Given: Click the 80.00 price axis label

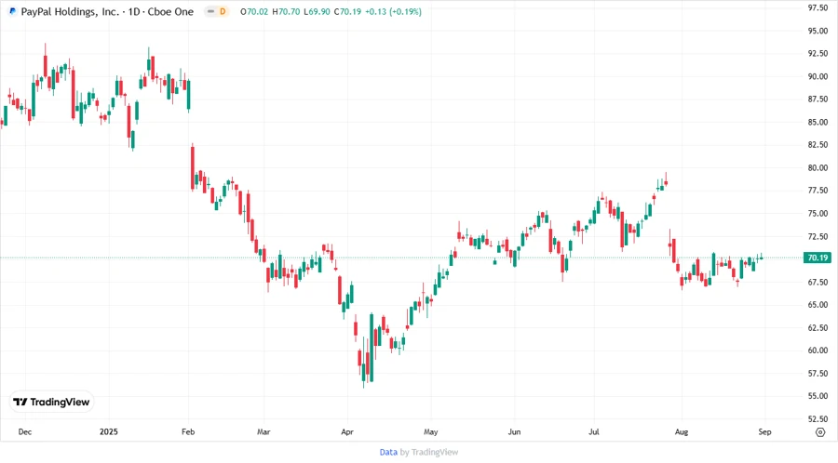Looking at the screenshot, I should [818, 167].
